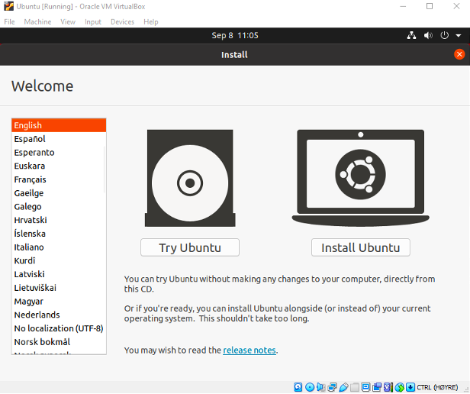Minimize the VirtualBox window

point(403,6)
